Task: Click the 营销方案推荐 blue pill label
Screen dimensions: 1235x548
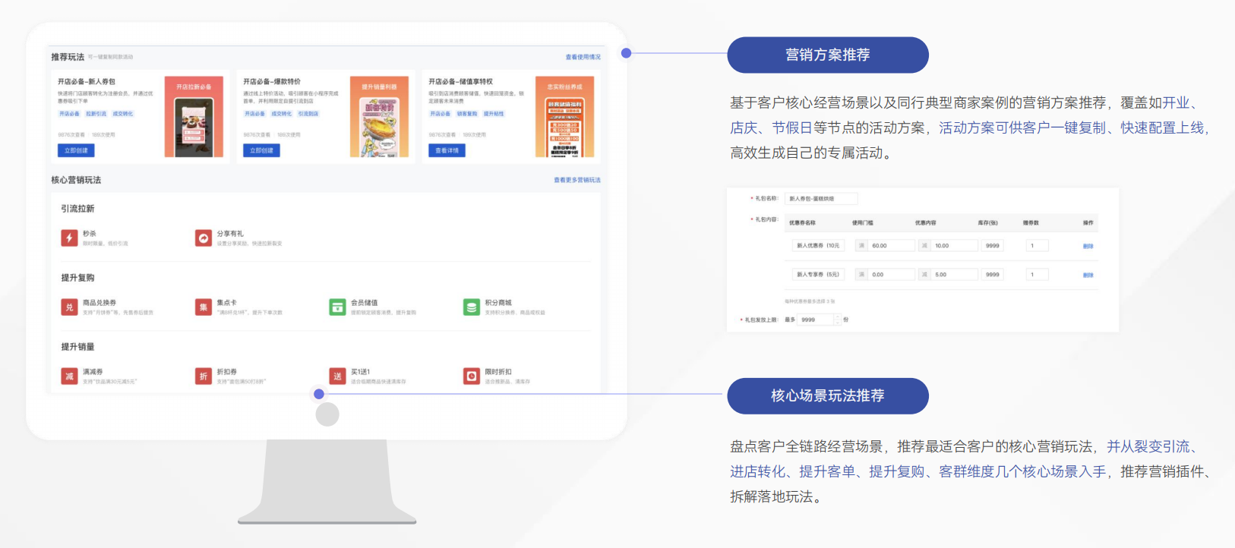Action: click(828, 55)
